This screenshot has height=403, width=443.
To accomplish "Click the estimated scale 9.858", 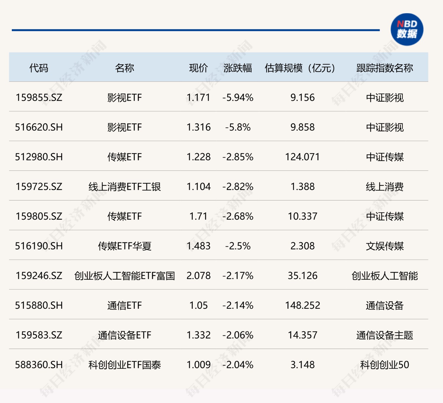I will click(x=303, y=127).
